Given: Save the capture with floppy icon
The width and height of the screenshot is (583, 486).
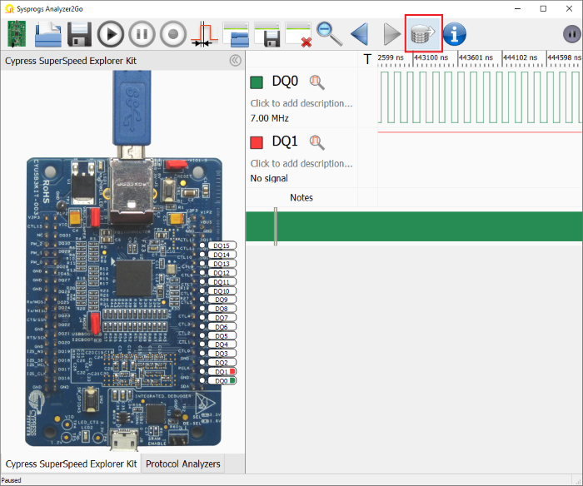Looking at the screenshot, I should [x=79, y=34].
